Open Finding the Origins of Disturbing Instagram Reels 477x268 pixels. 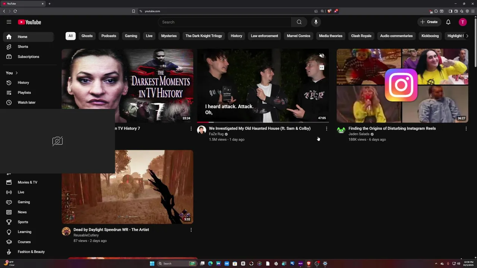pos(392,128)
